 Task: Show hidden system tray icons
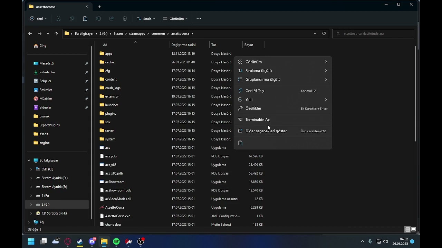[x=362, y=241]
